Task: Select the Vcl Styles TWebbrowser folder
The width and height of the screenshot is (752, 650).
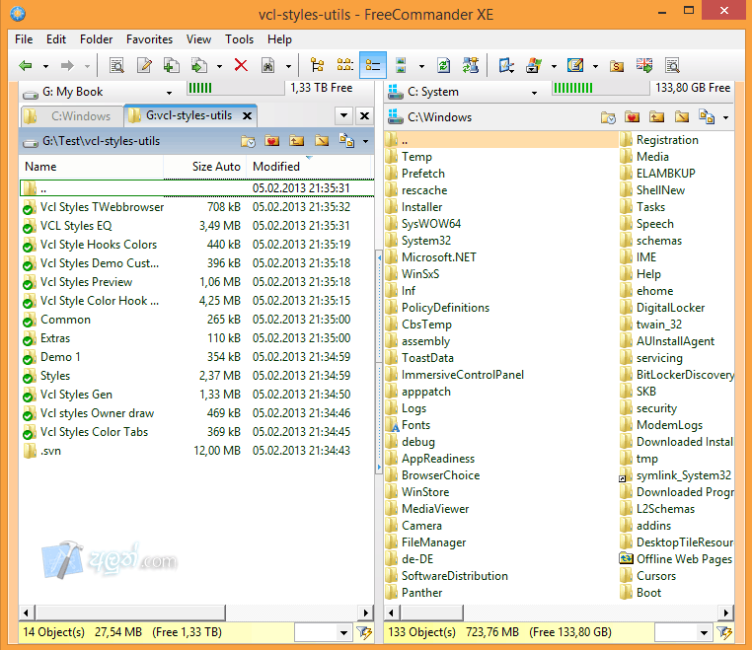Action: click(x=103, y=207)
